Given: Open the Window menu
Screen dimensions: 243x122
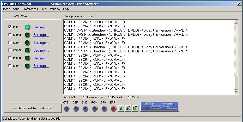Looking at the screenshot, I should click(x=55, y=9).
